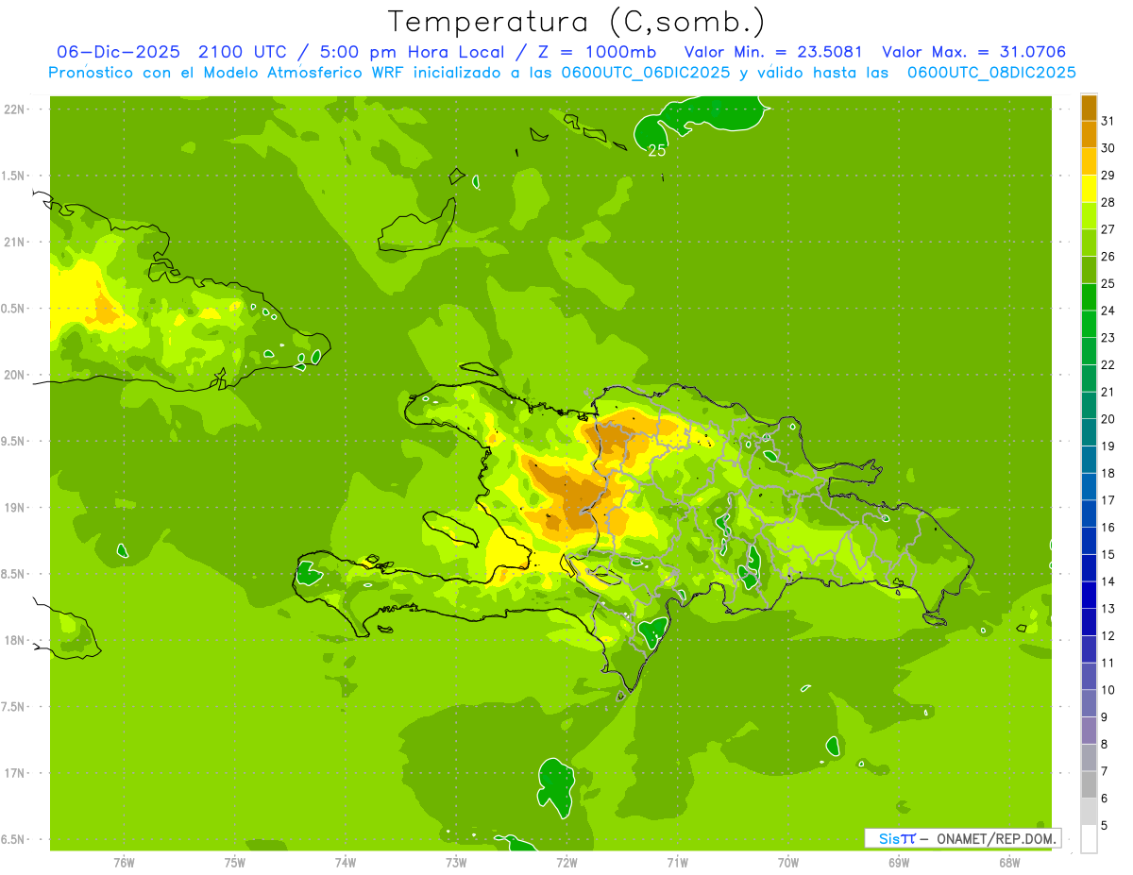The height and width of the screenshot is (875, 1133).
Task: Click the swatch between 27 and 26
Action: tap(1089, 244)
